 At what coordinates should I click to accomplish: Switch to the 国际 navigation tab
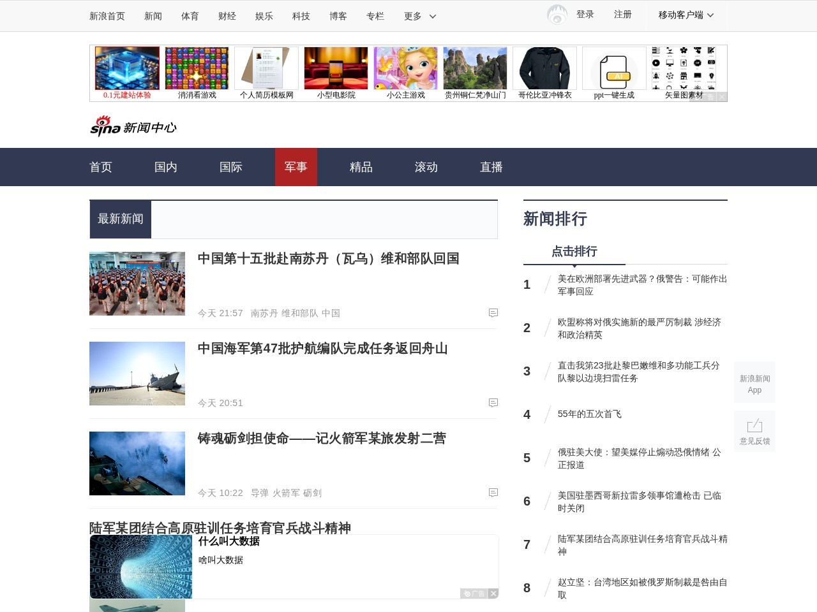[230, 167]
